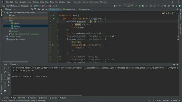Click the Git rollback icon
The width and height of the screenshot is (182, 102).
pyautogui.click(x=169, y=6)
